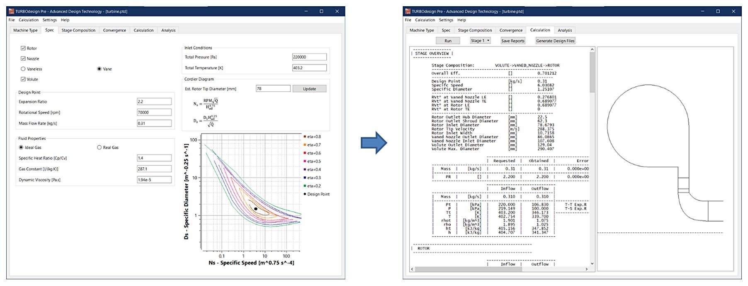The height and width of the screenshot is (286, 748).
Task: Open the Calculation menu in left window
Action: point(28,20)
